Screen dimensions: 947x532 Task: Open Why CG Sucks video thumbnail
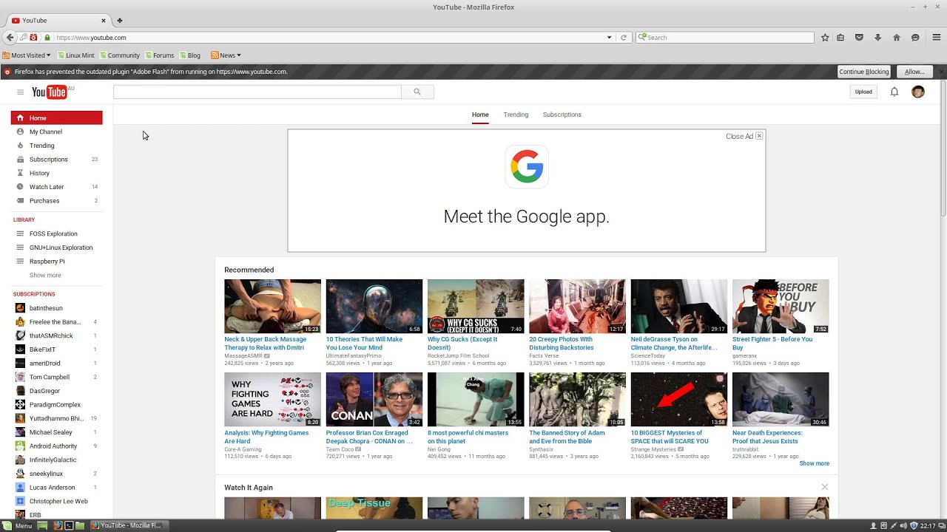point(476,307)
